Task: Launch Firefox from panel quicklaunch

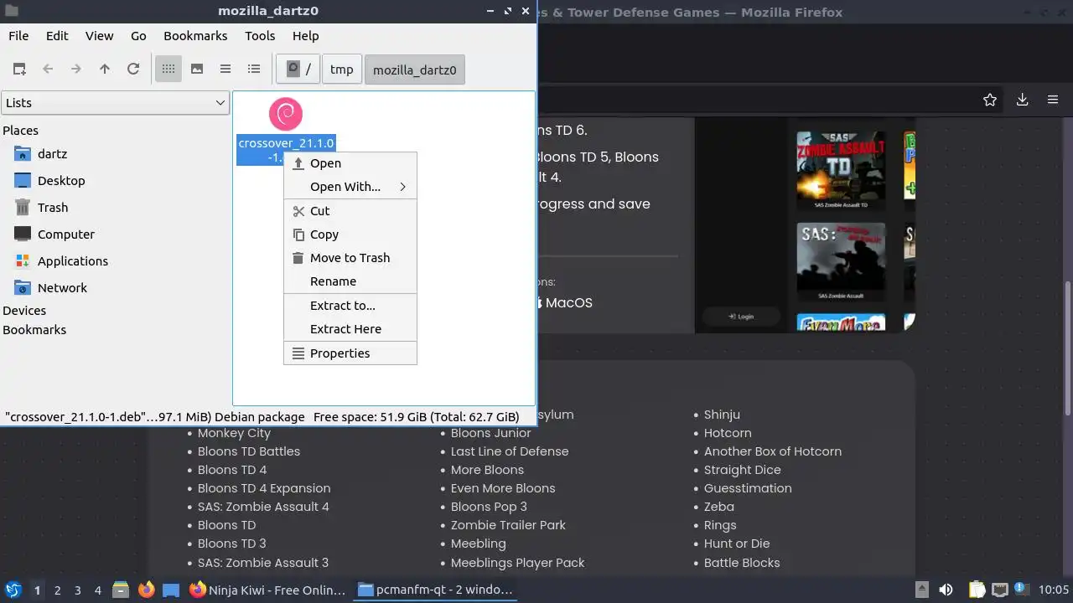Action: [x=146, y=590]
